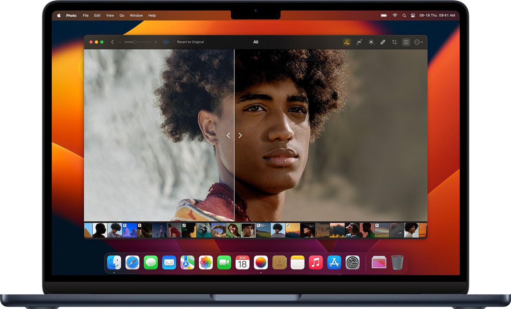Select the ML Enhance magic wand tool

[x=347, y=42]
